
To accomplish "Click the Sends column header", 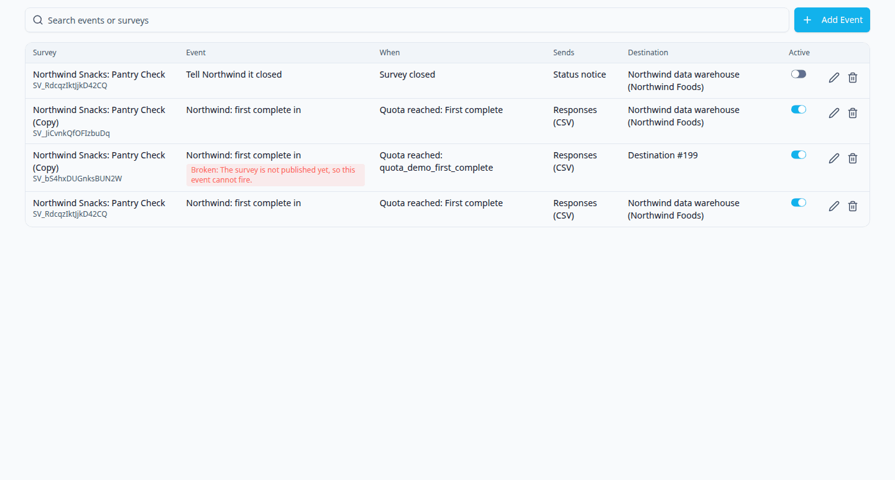I will pyautogui.click(x=564, y=53).
